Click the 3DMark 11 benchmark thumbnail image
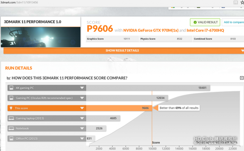This screenshot has width=244, height=151. tap(41, 37)
